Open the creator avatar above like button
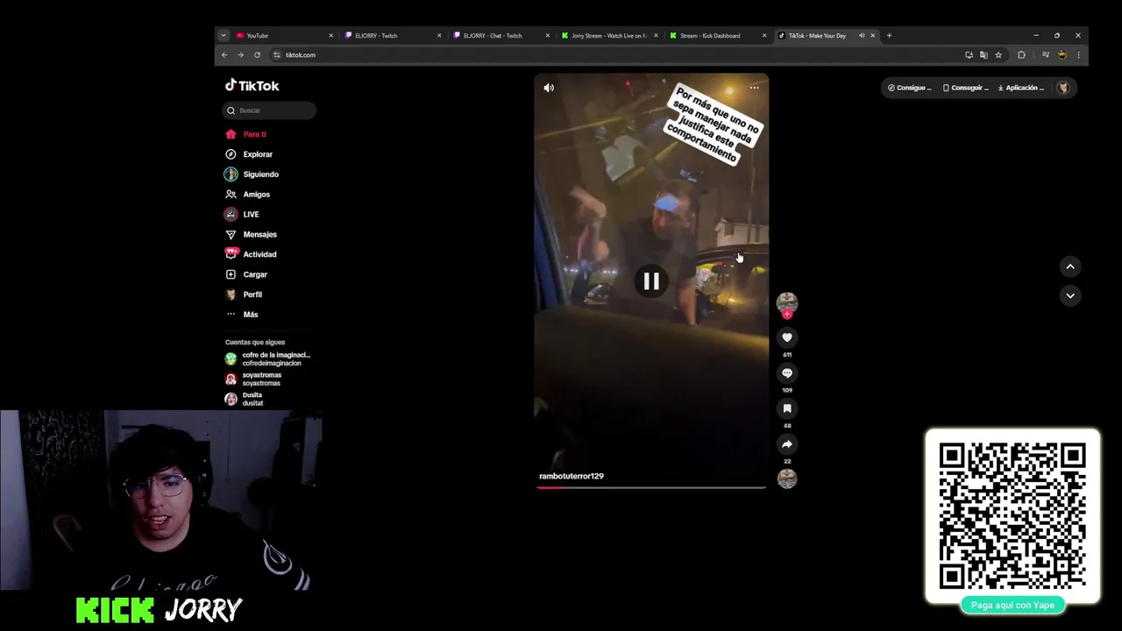Image resolution: width=1122 pixels, height=631 pixels. pos(787,302)
